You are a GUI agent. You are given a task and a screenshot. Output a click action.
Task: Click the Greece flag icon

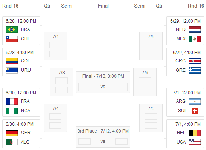(x=195, y=70)
